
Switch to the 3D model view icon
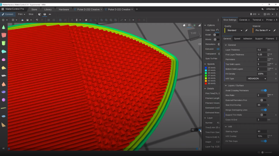click(39, 14)
